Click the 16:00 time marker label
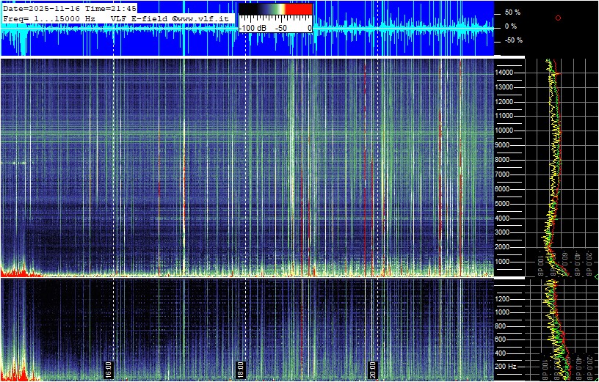This screenshot has height=382, width=599. coord(109,367)
